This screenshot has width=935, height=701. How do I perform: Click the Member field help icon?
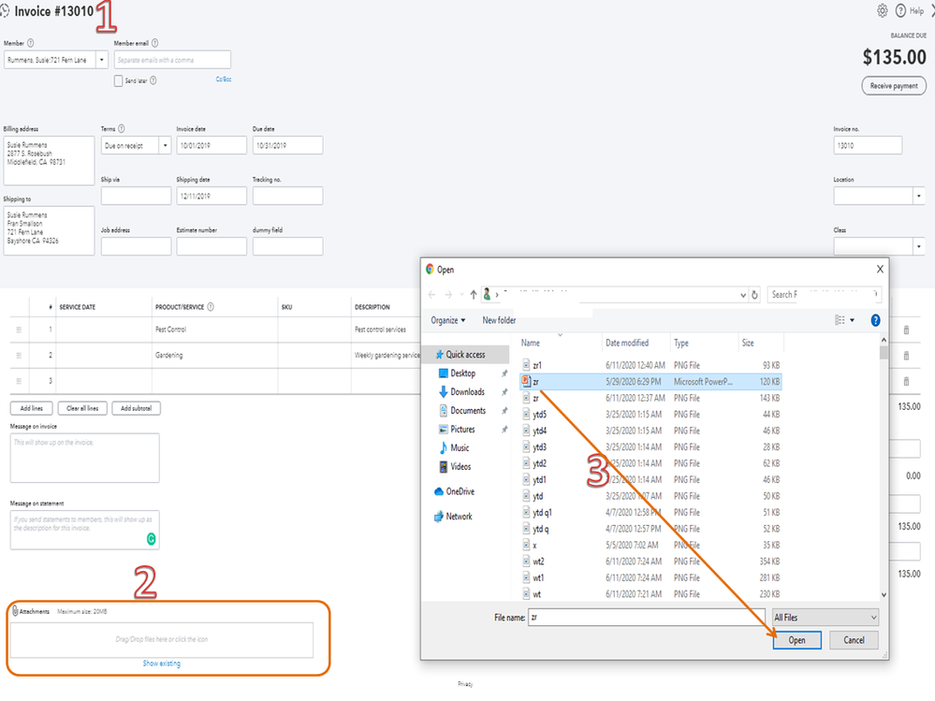(30, 43)
